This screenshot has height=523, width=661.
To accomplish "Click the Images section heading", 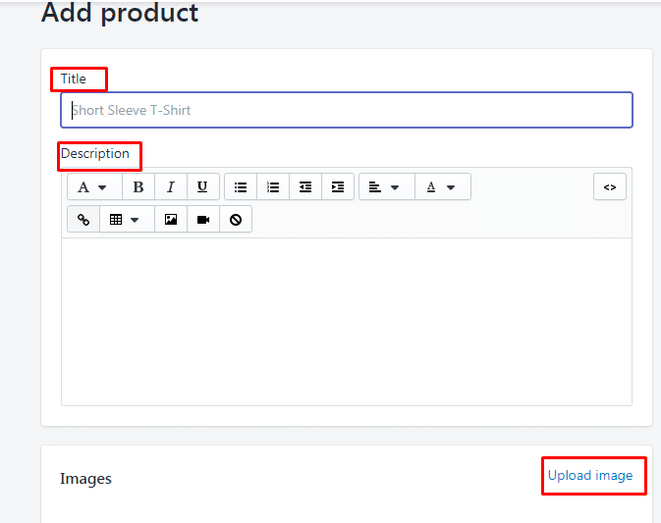I will click(86, 479).
